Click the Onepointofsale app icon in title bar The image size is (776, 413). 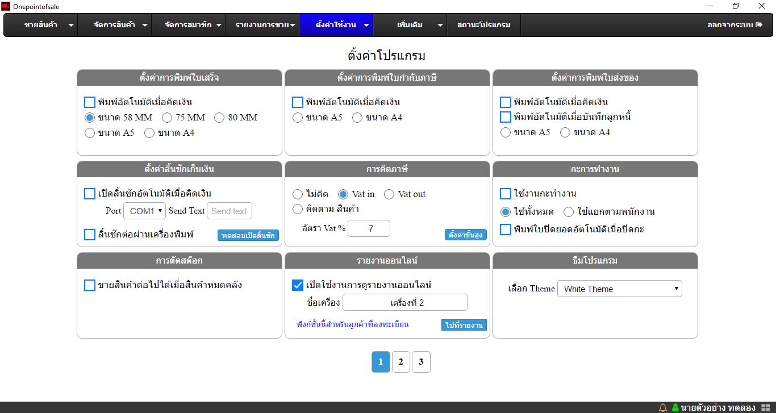click(6, 6)
